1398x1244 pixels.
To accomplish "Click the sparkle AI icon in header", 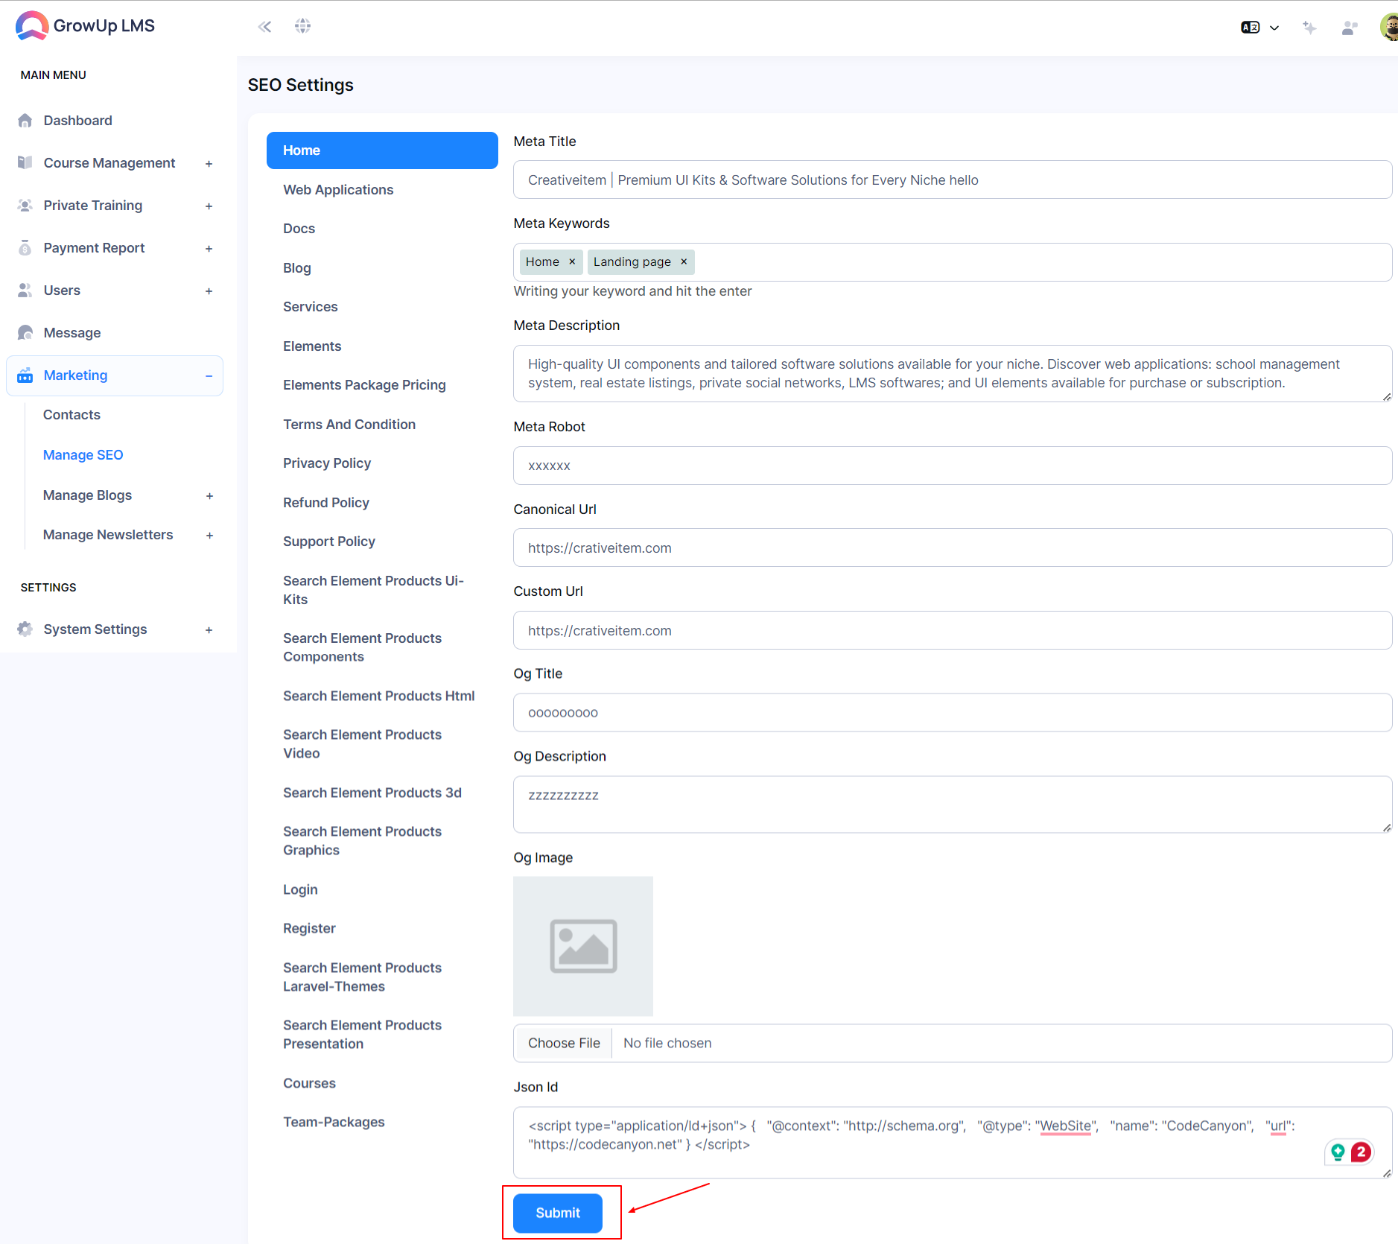I will [1309, 28].
